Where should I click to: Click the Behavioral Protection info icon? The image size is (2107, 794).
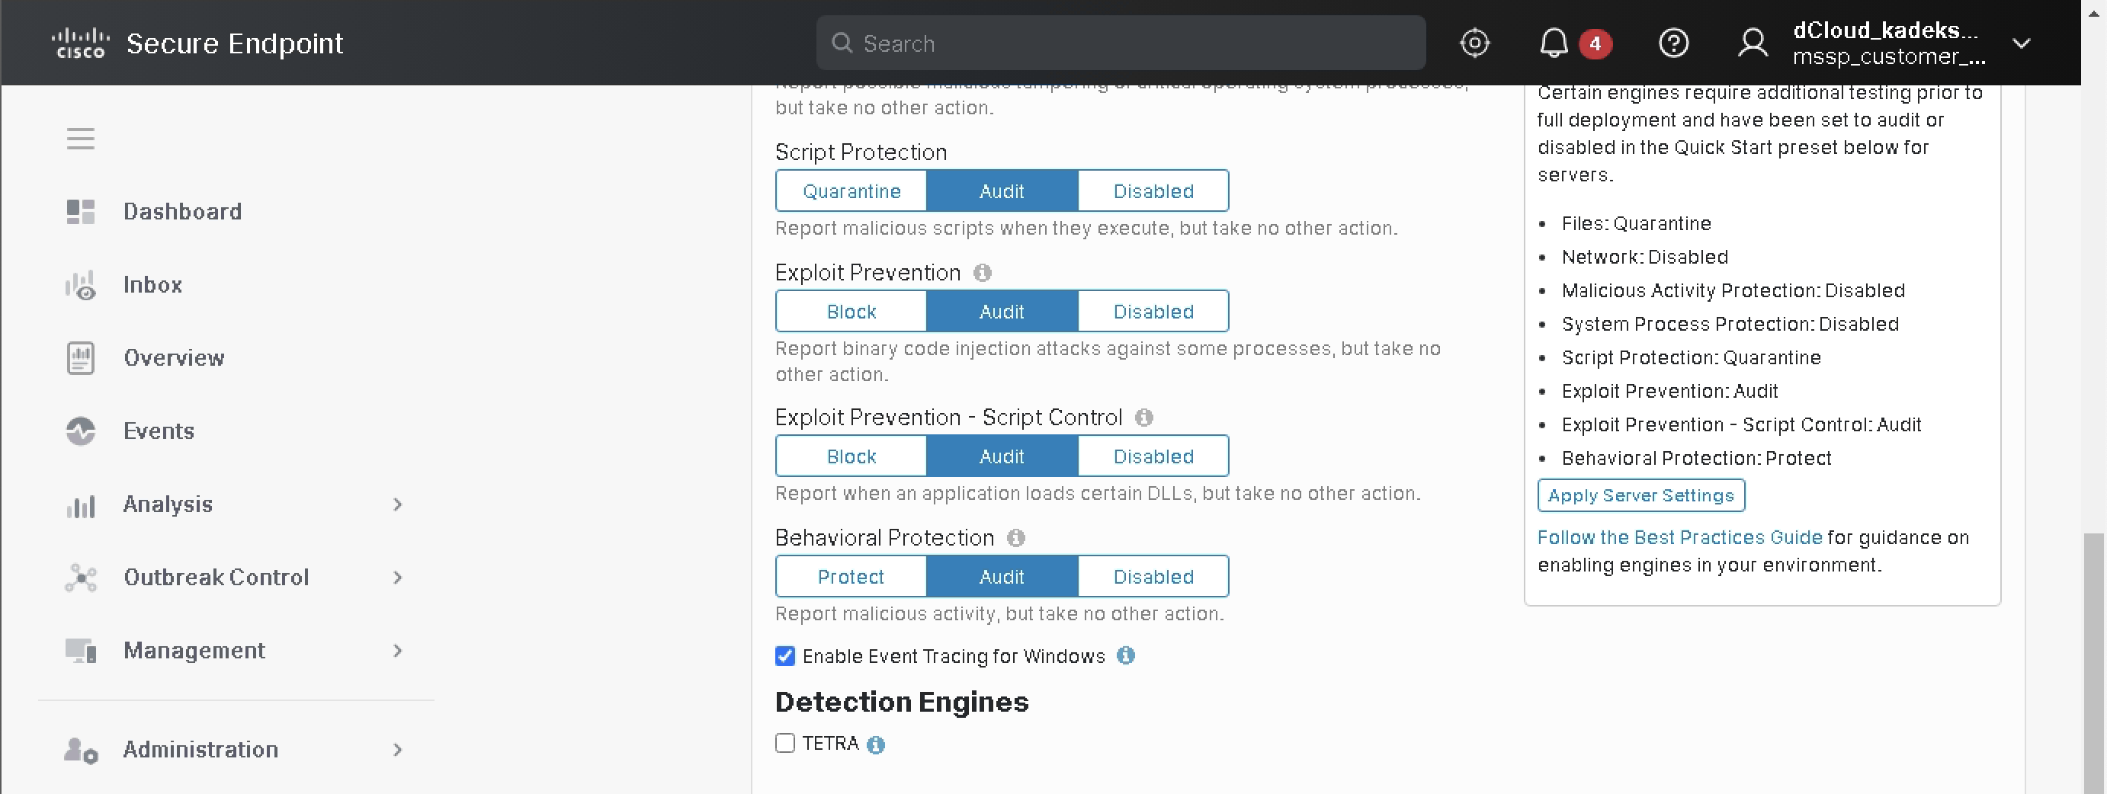1015,538
